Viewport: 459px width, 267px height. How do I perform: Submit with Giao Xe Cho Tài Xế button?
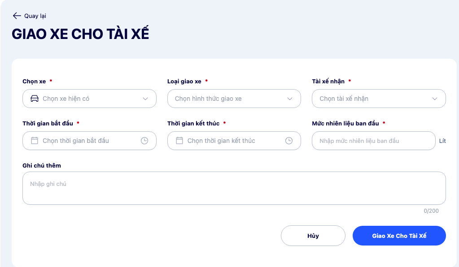point(399,236)
